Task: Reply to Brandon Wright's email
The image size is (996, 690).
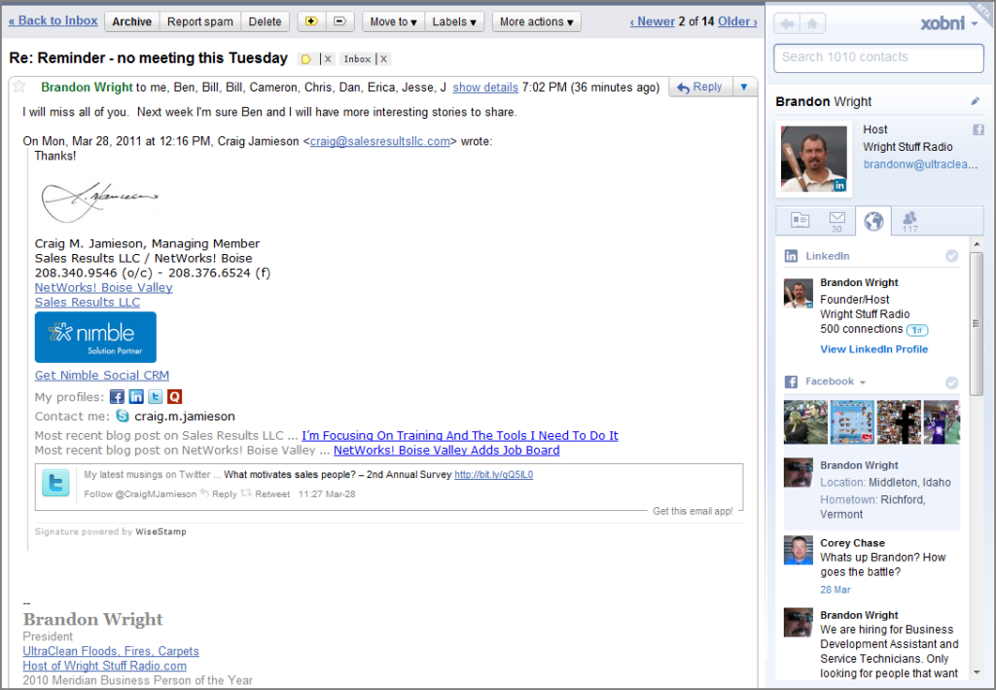Action: 700,87
